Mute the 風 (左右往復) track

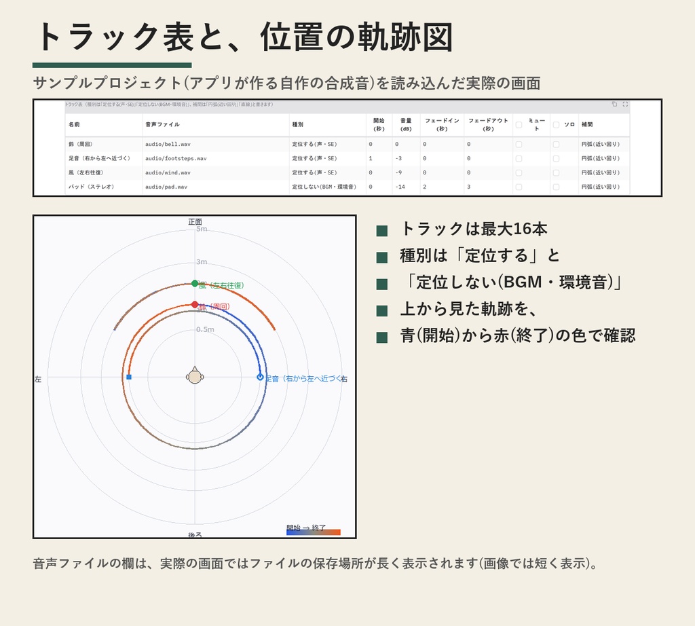(519, 173)
